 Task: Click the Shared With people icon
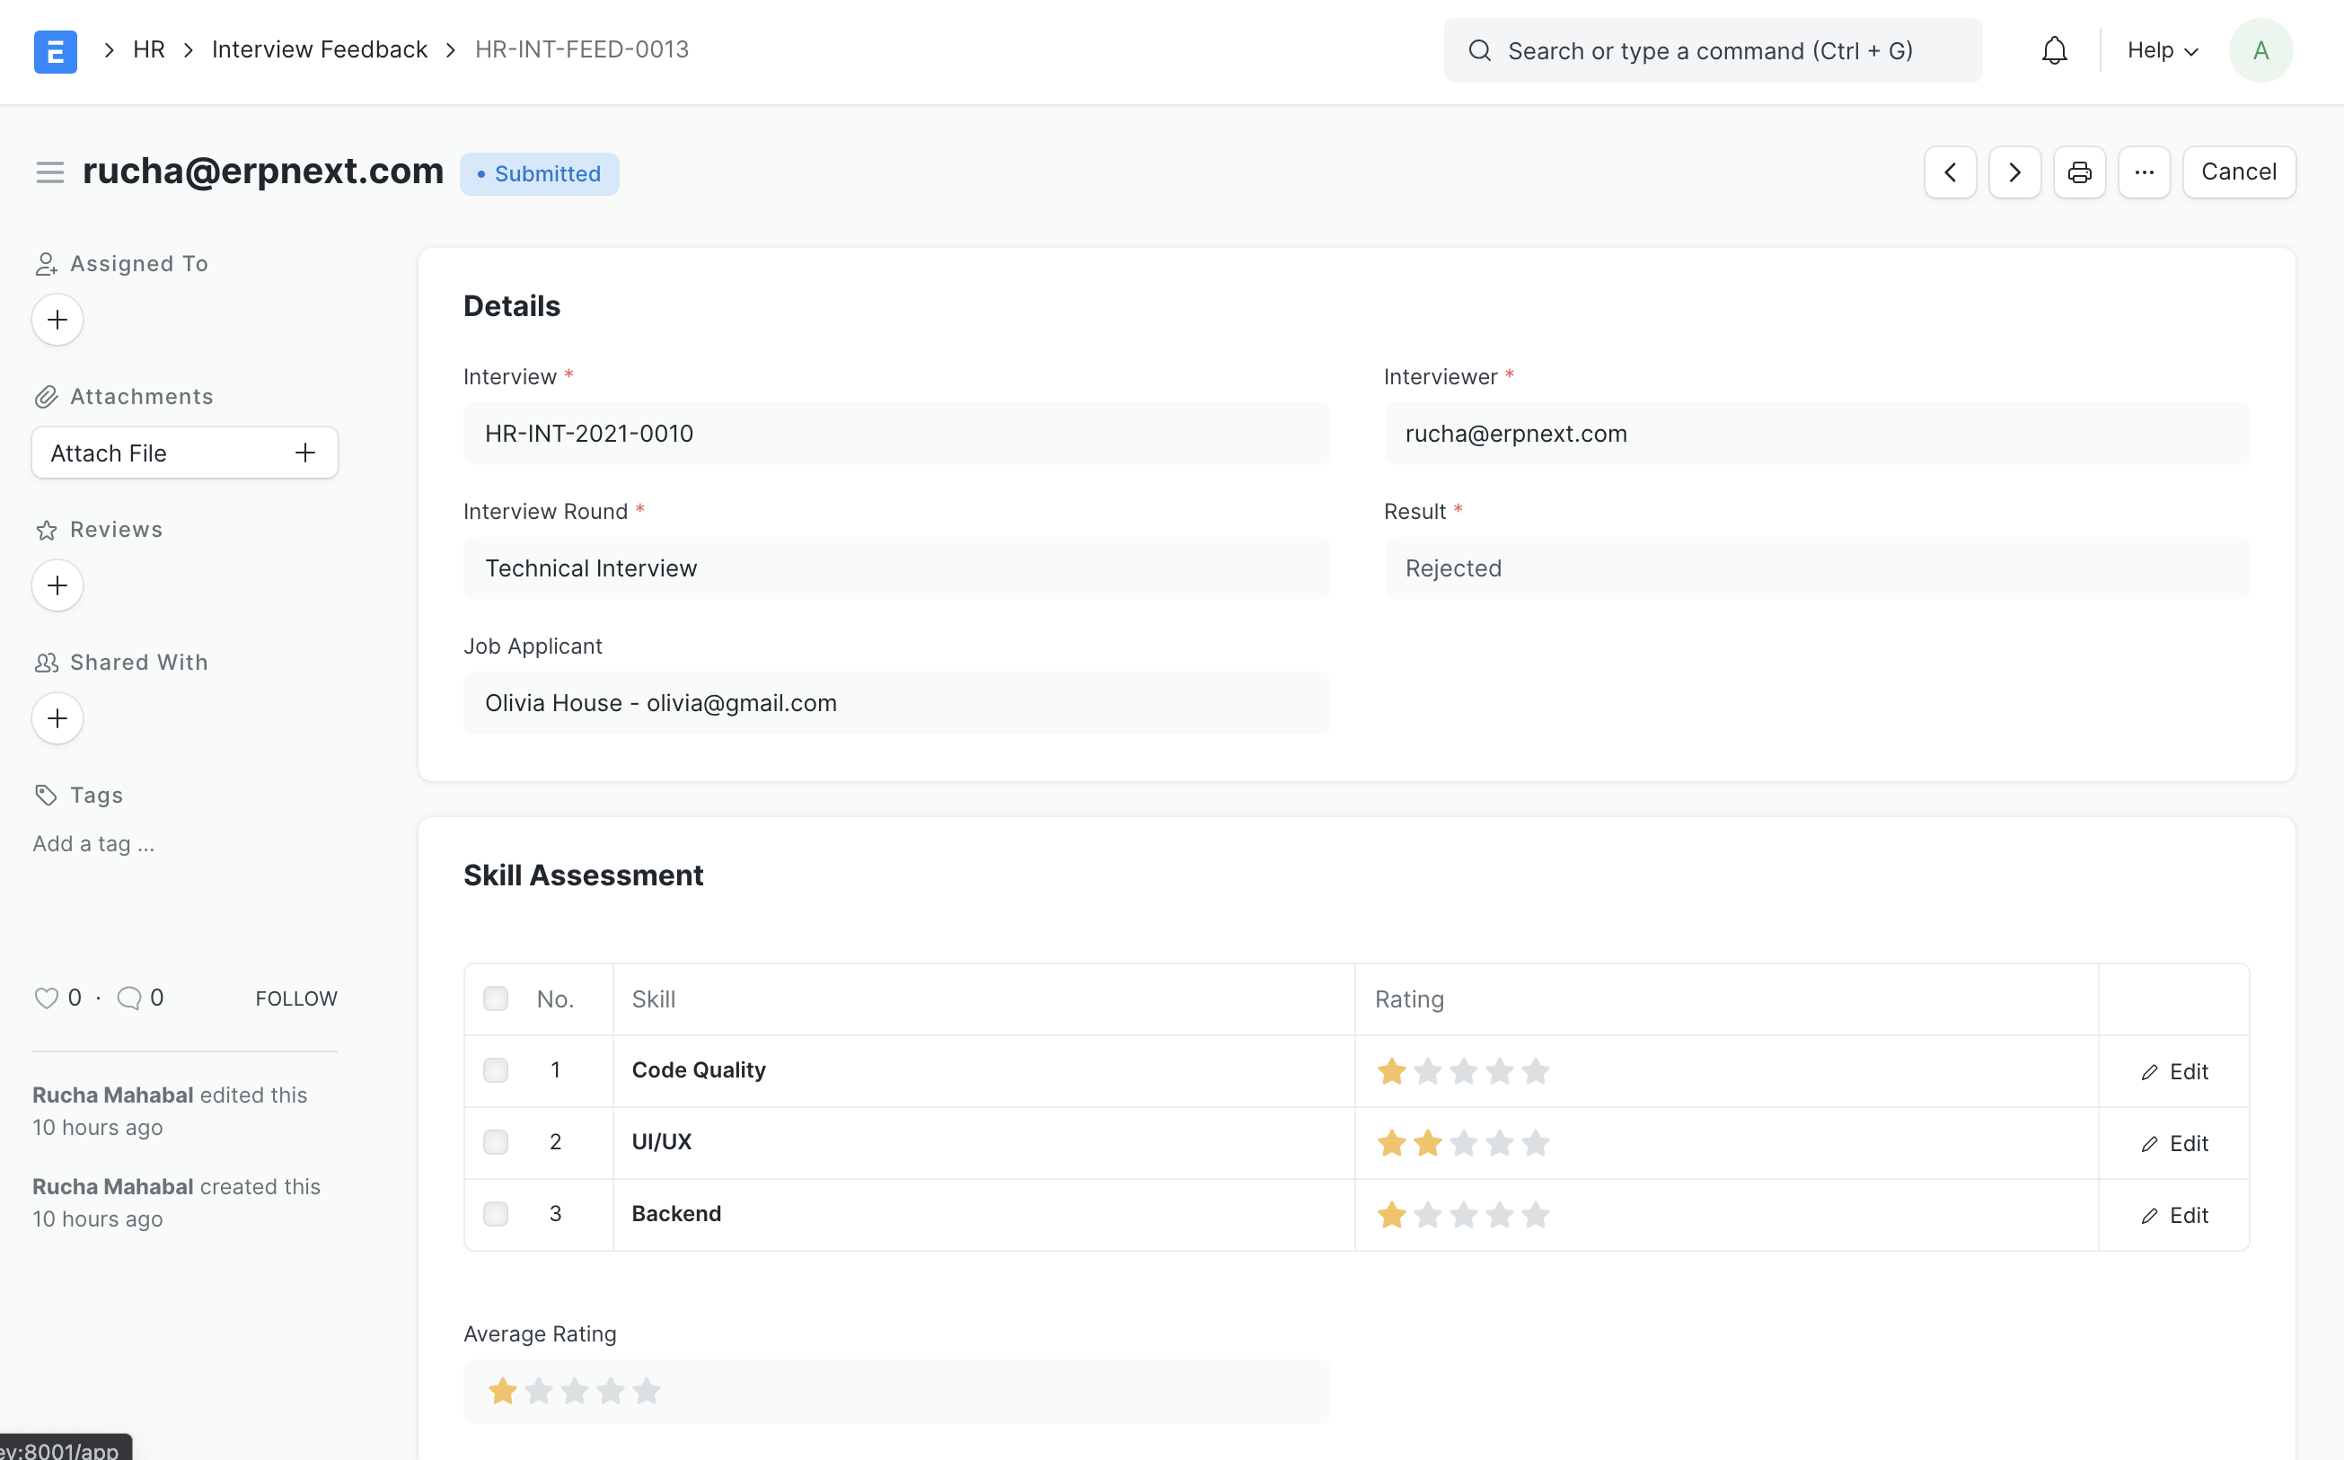47,663
